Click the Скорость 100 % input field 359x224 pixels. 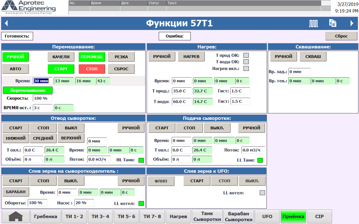[43, 98]
